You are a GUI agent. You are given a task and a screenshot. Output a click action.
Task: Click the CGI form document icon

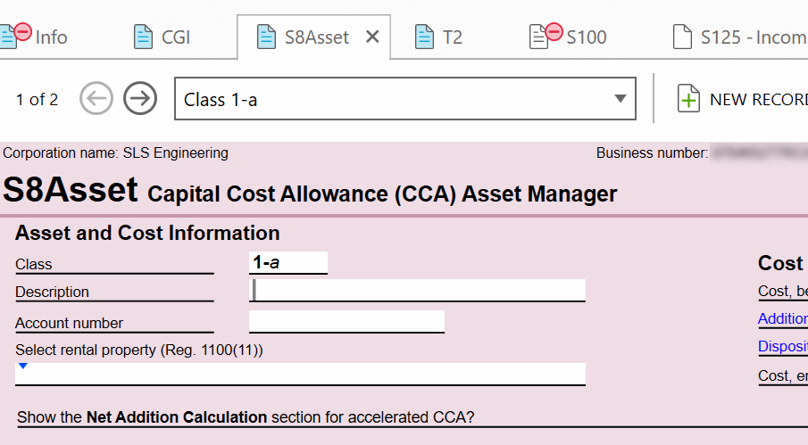pyautogui.click(x=143, y=37)
